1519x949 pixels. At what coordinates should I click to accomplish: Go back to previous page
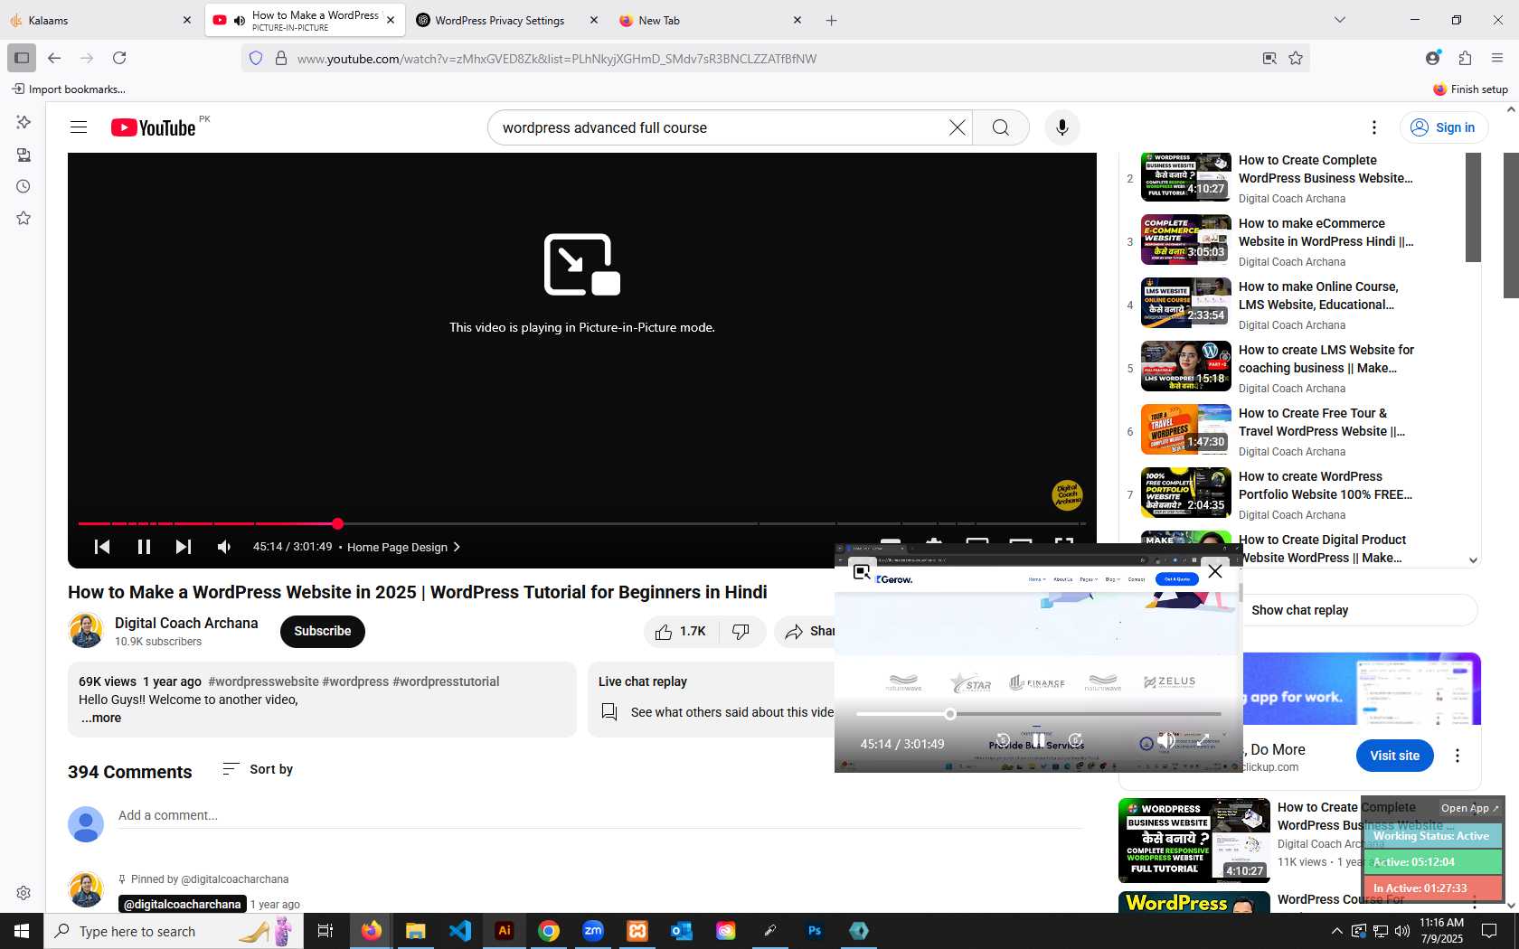pos(54,58)
